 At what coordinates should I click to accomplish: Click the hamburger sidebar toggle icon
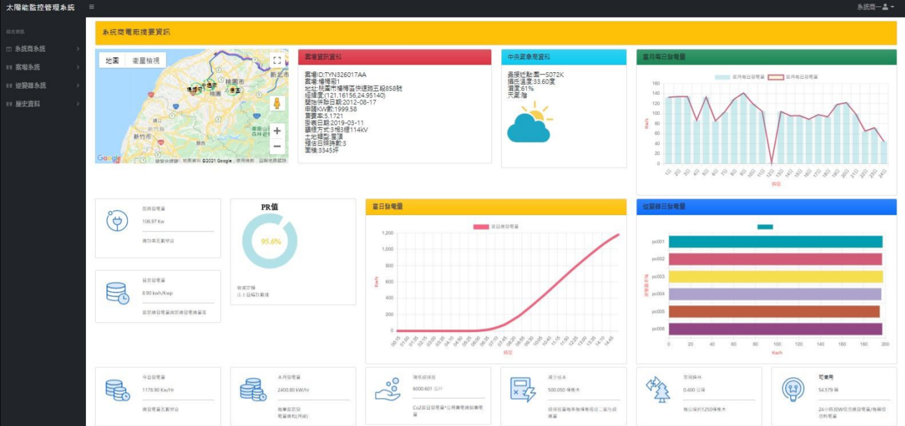click(92, 7)
